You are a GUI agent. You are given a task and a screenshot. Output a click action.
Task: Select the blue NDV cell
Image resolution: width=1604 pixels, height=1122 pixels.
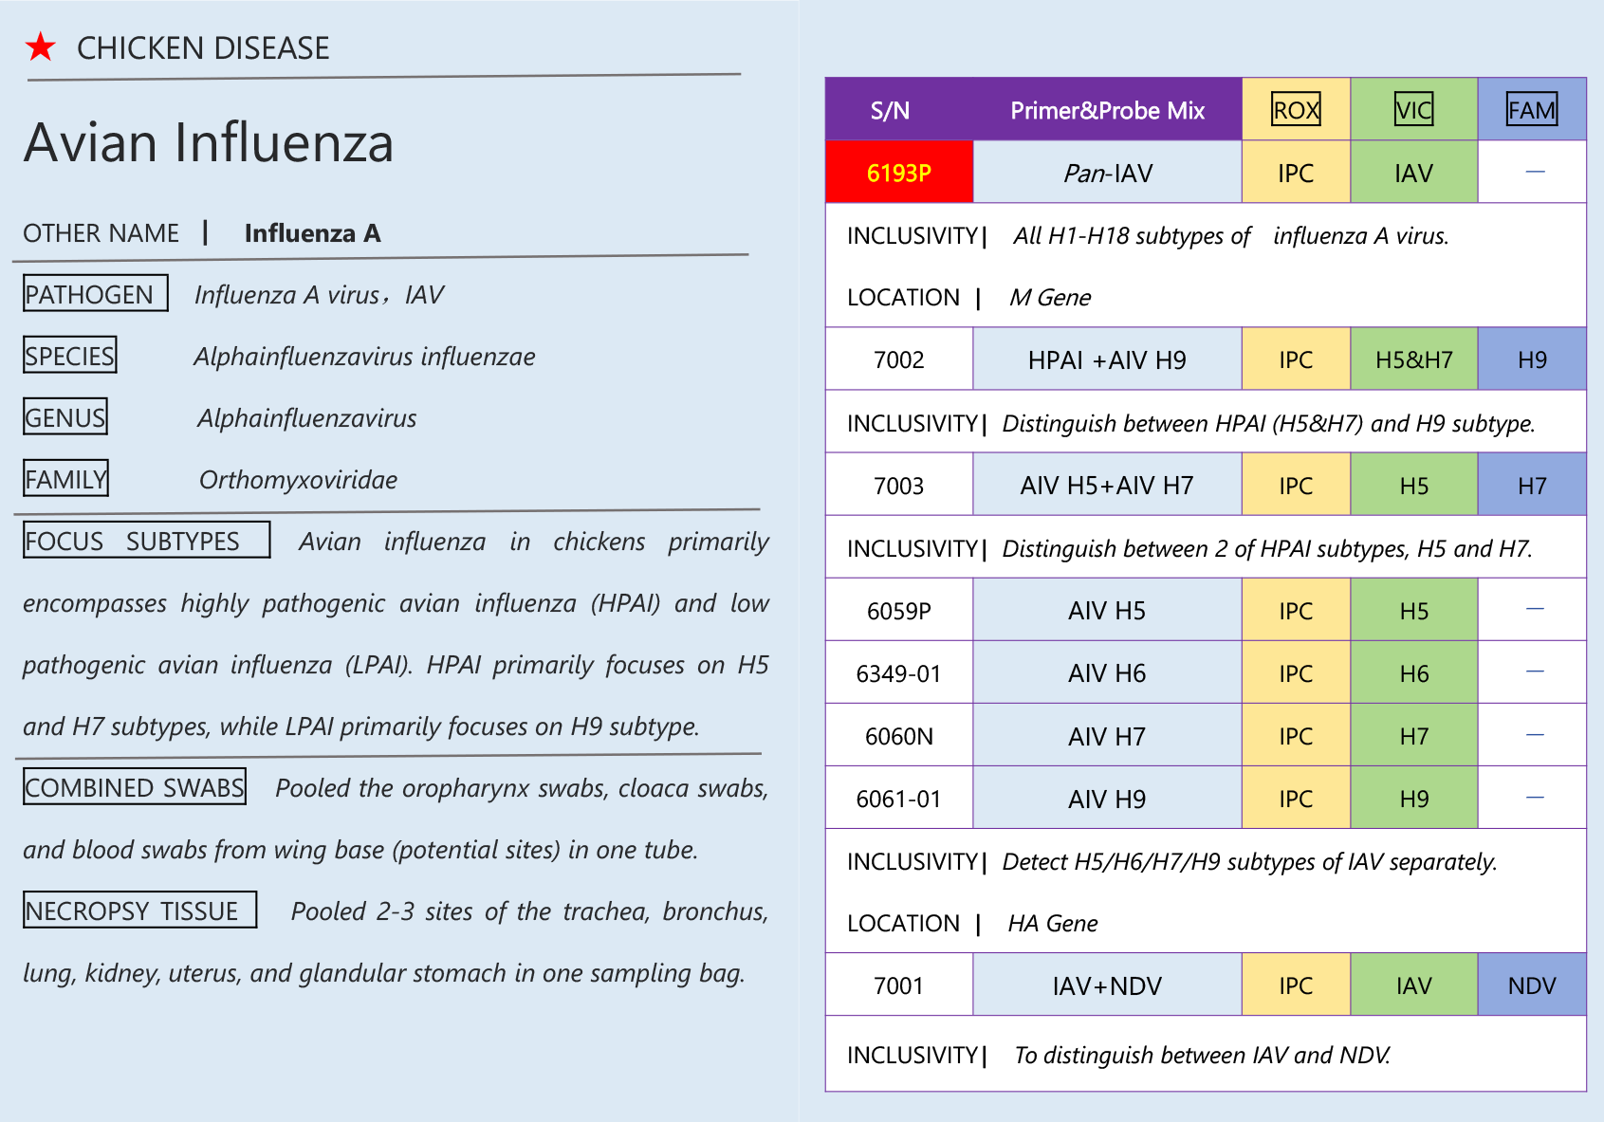1532,985
